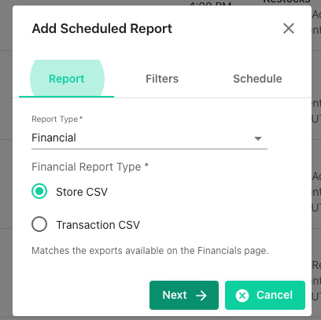Click the arrow icon inside Next button
The height and width of the screenshot is (320, 321).
[x=201, y=296]
